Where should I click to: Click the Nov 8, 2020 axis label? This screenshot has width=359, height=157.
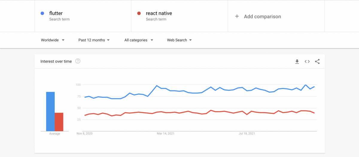tap(85, 134)
